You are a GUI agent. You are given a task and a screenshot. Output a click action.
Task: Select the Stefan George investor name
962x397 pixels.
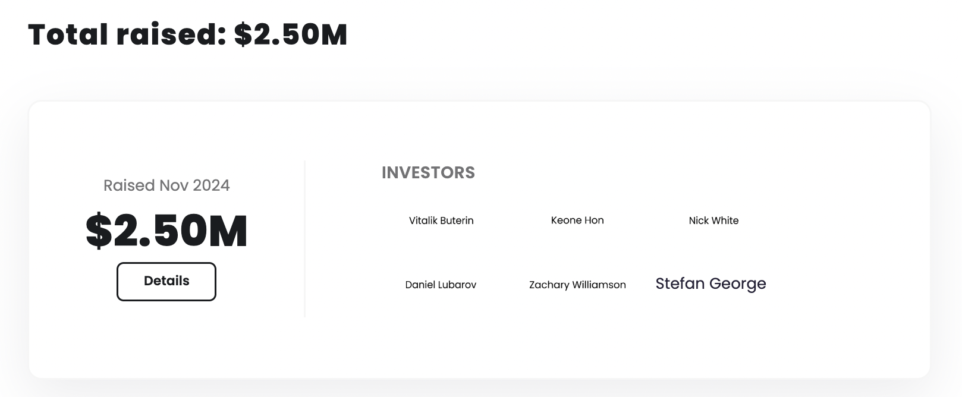coord(711,283)
